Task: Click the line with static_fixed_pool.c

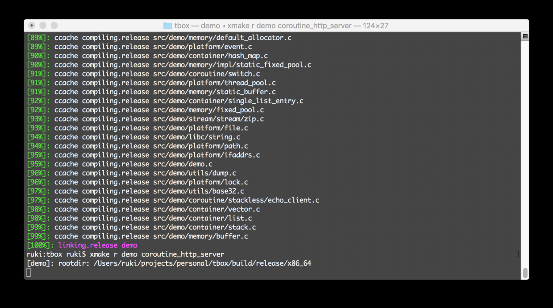Action: pyautogui.click(x=169, y=65)
